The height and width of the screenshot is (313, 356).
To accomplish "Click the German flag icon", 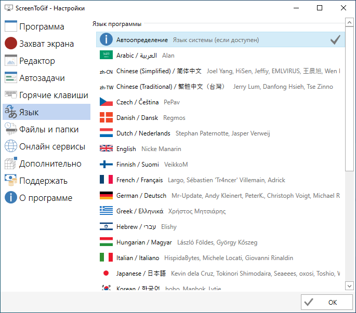I will tap(106, 195).
